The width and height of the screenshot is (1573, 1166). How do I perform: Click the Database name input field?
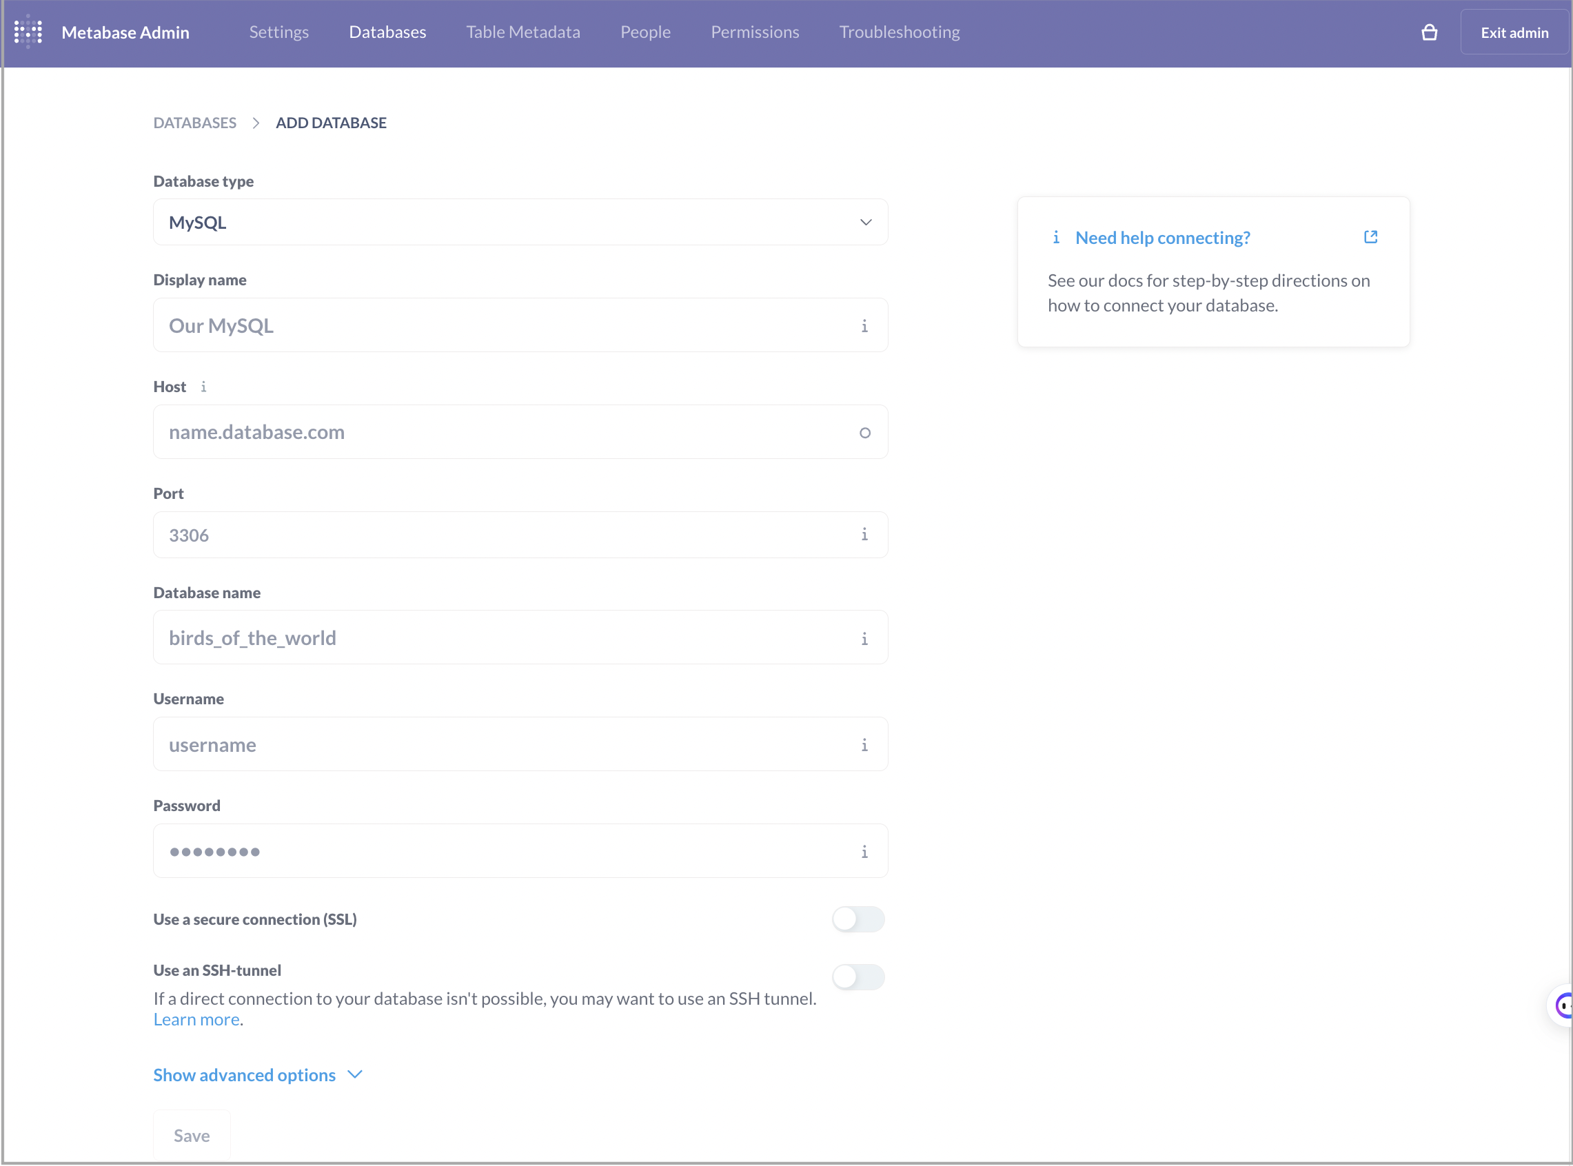click(520, 637)
